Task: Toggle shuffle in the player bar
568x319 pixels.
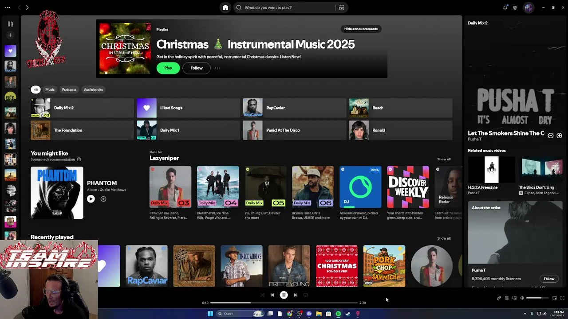Action: [x=262, y=295]
